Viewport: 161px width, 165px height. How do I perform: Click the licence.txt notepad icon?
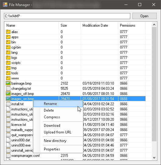pyautogui.click(x=8, y=124)
